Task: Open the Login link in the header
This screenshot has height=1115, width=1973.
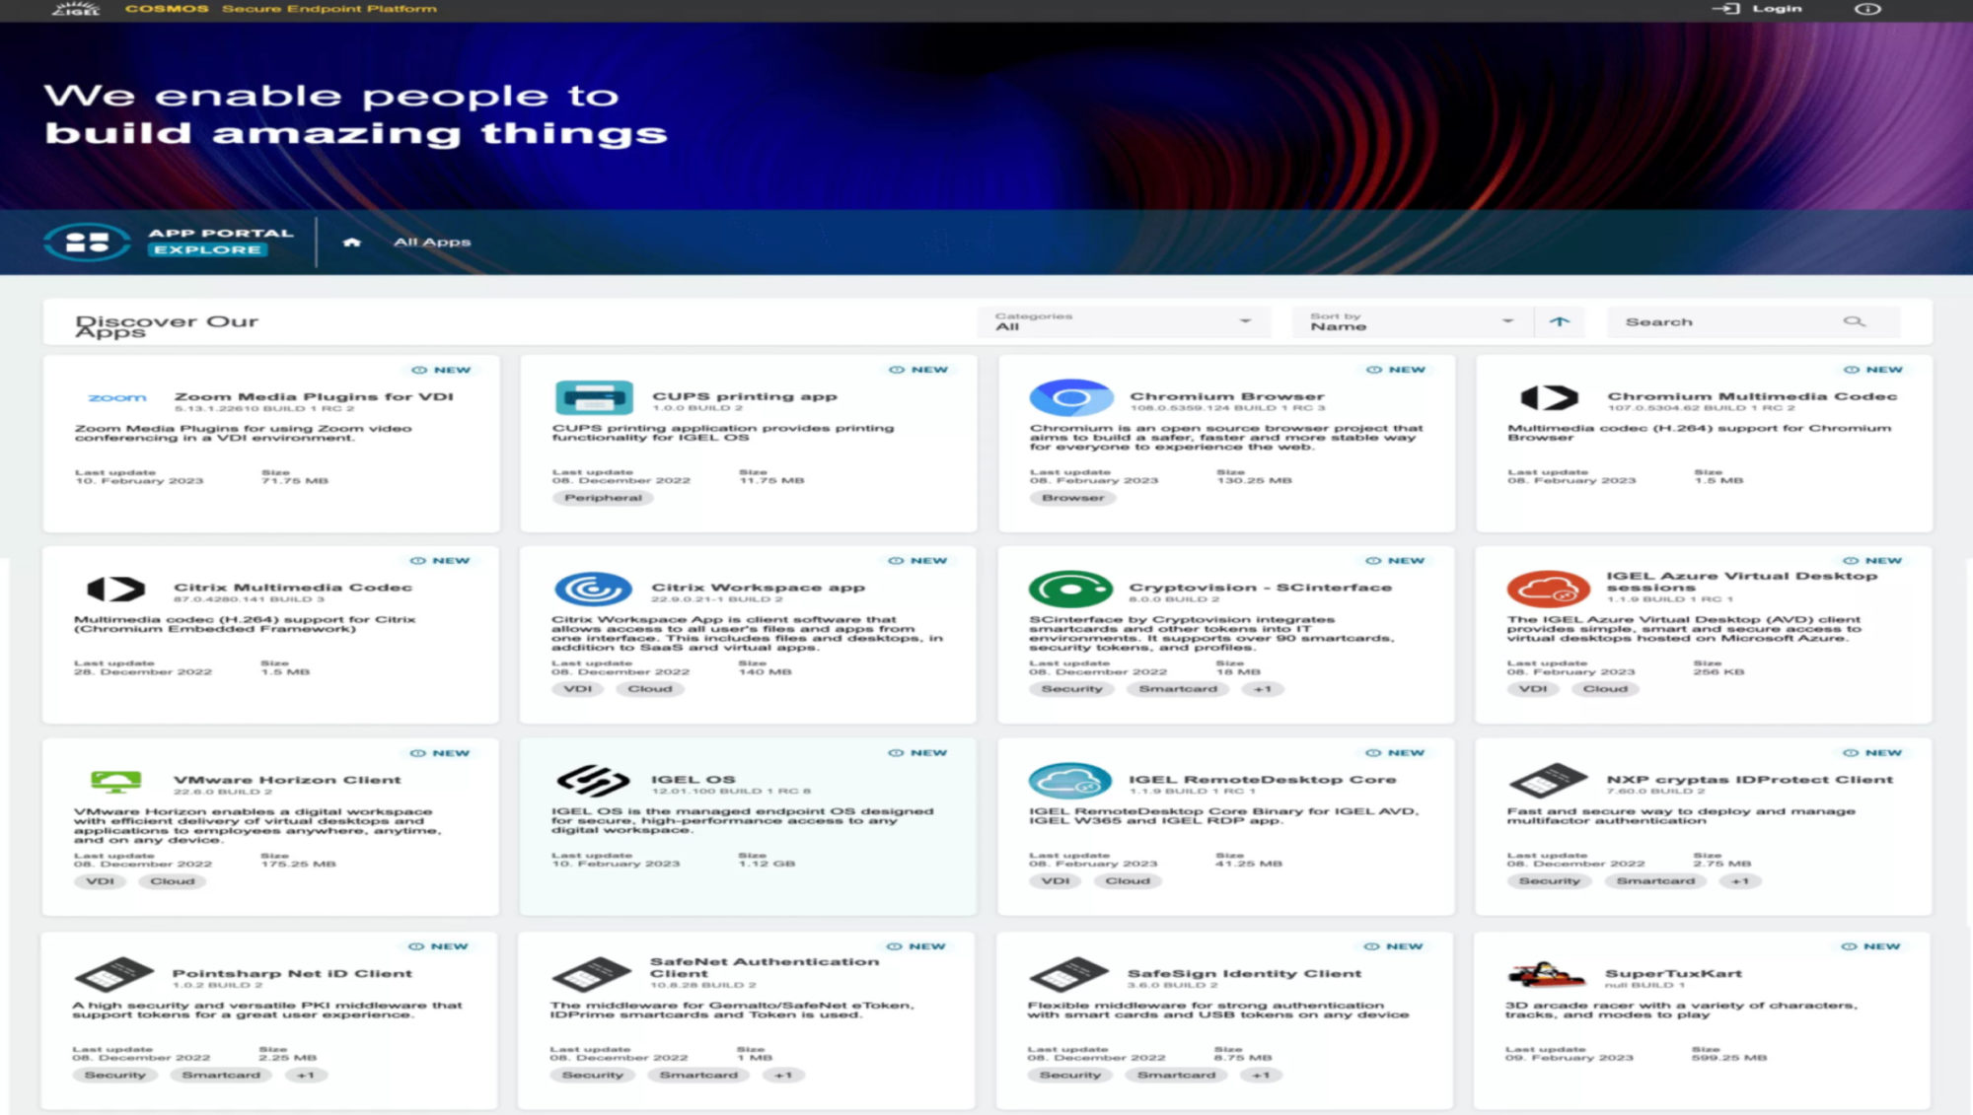Action: [x=1757, y=9]
